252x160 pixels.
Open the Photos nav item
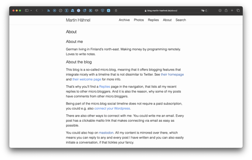tap(139, 20)
